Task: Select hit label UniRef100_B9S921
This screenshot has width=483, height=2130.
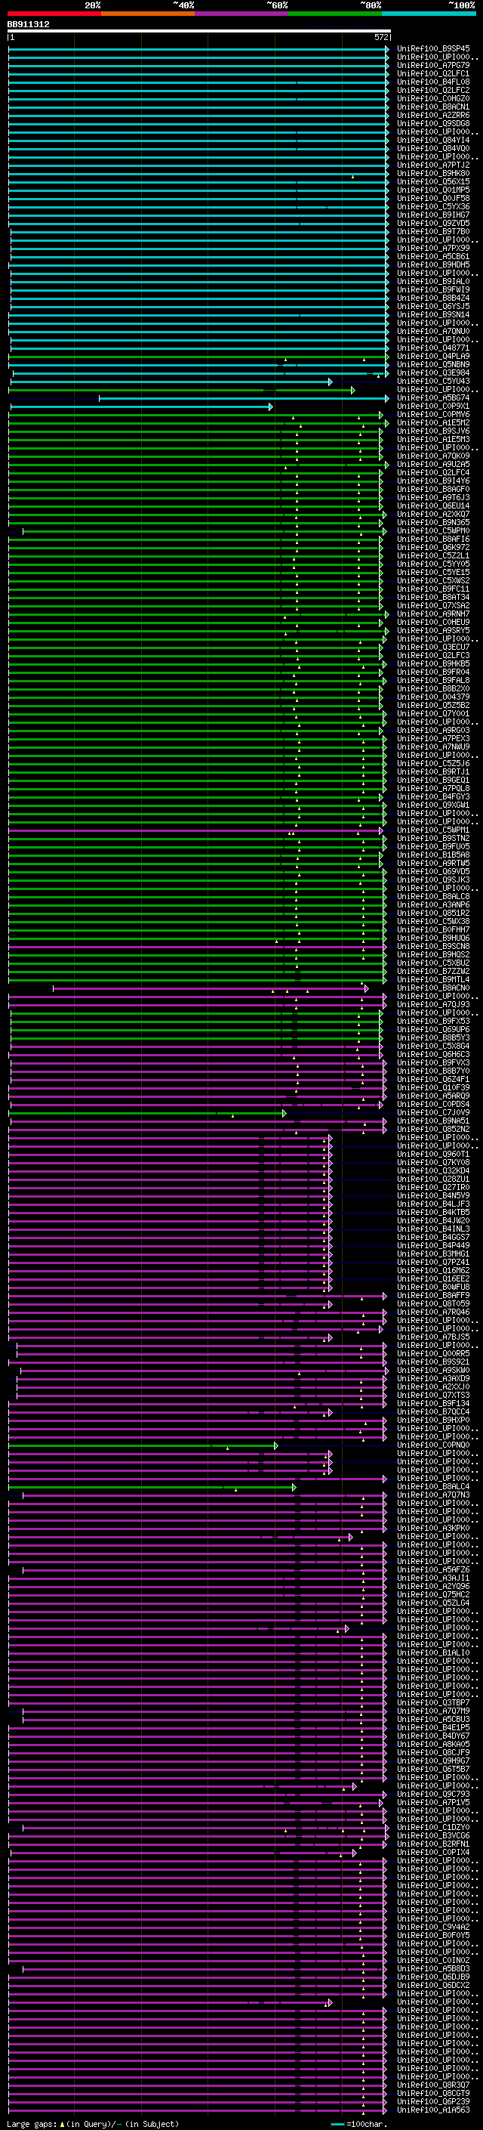Action: (x=432, y=1362)
